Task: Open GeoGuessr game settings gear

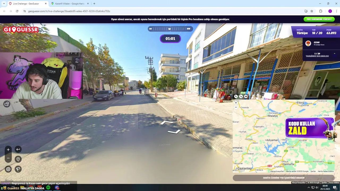Action: coord(8,169)
